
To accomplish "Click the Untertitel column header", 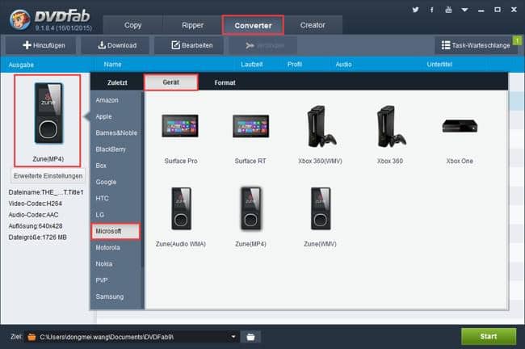I will click(439, 65).
